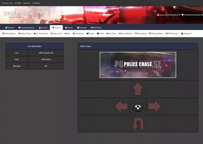
Task: Click the steering wheel icon
Action: (138, 106)
